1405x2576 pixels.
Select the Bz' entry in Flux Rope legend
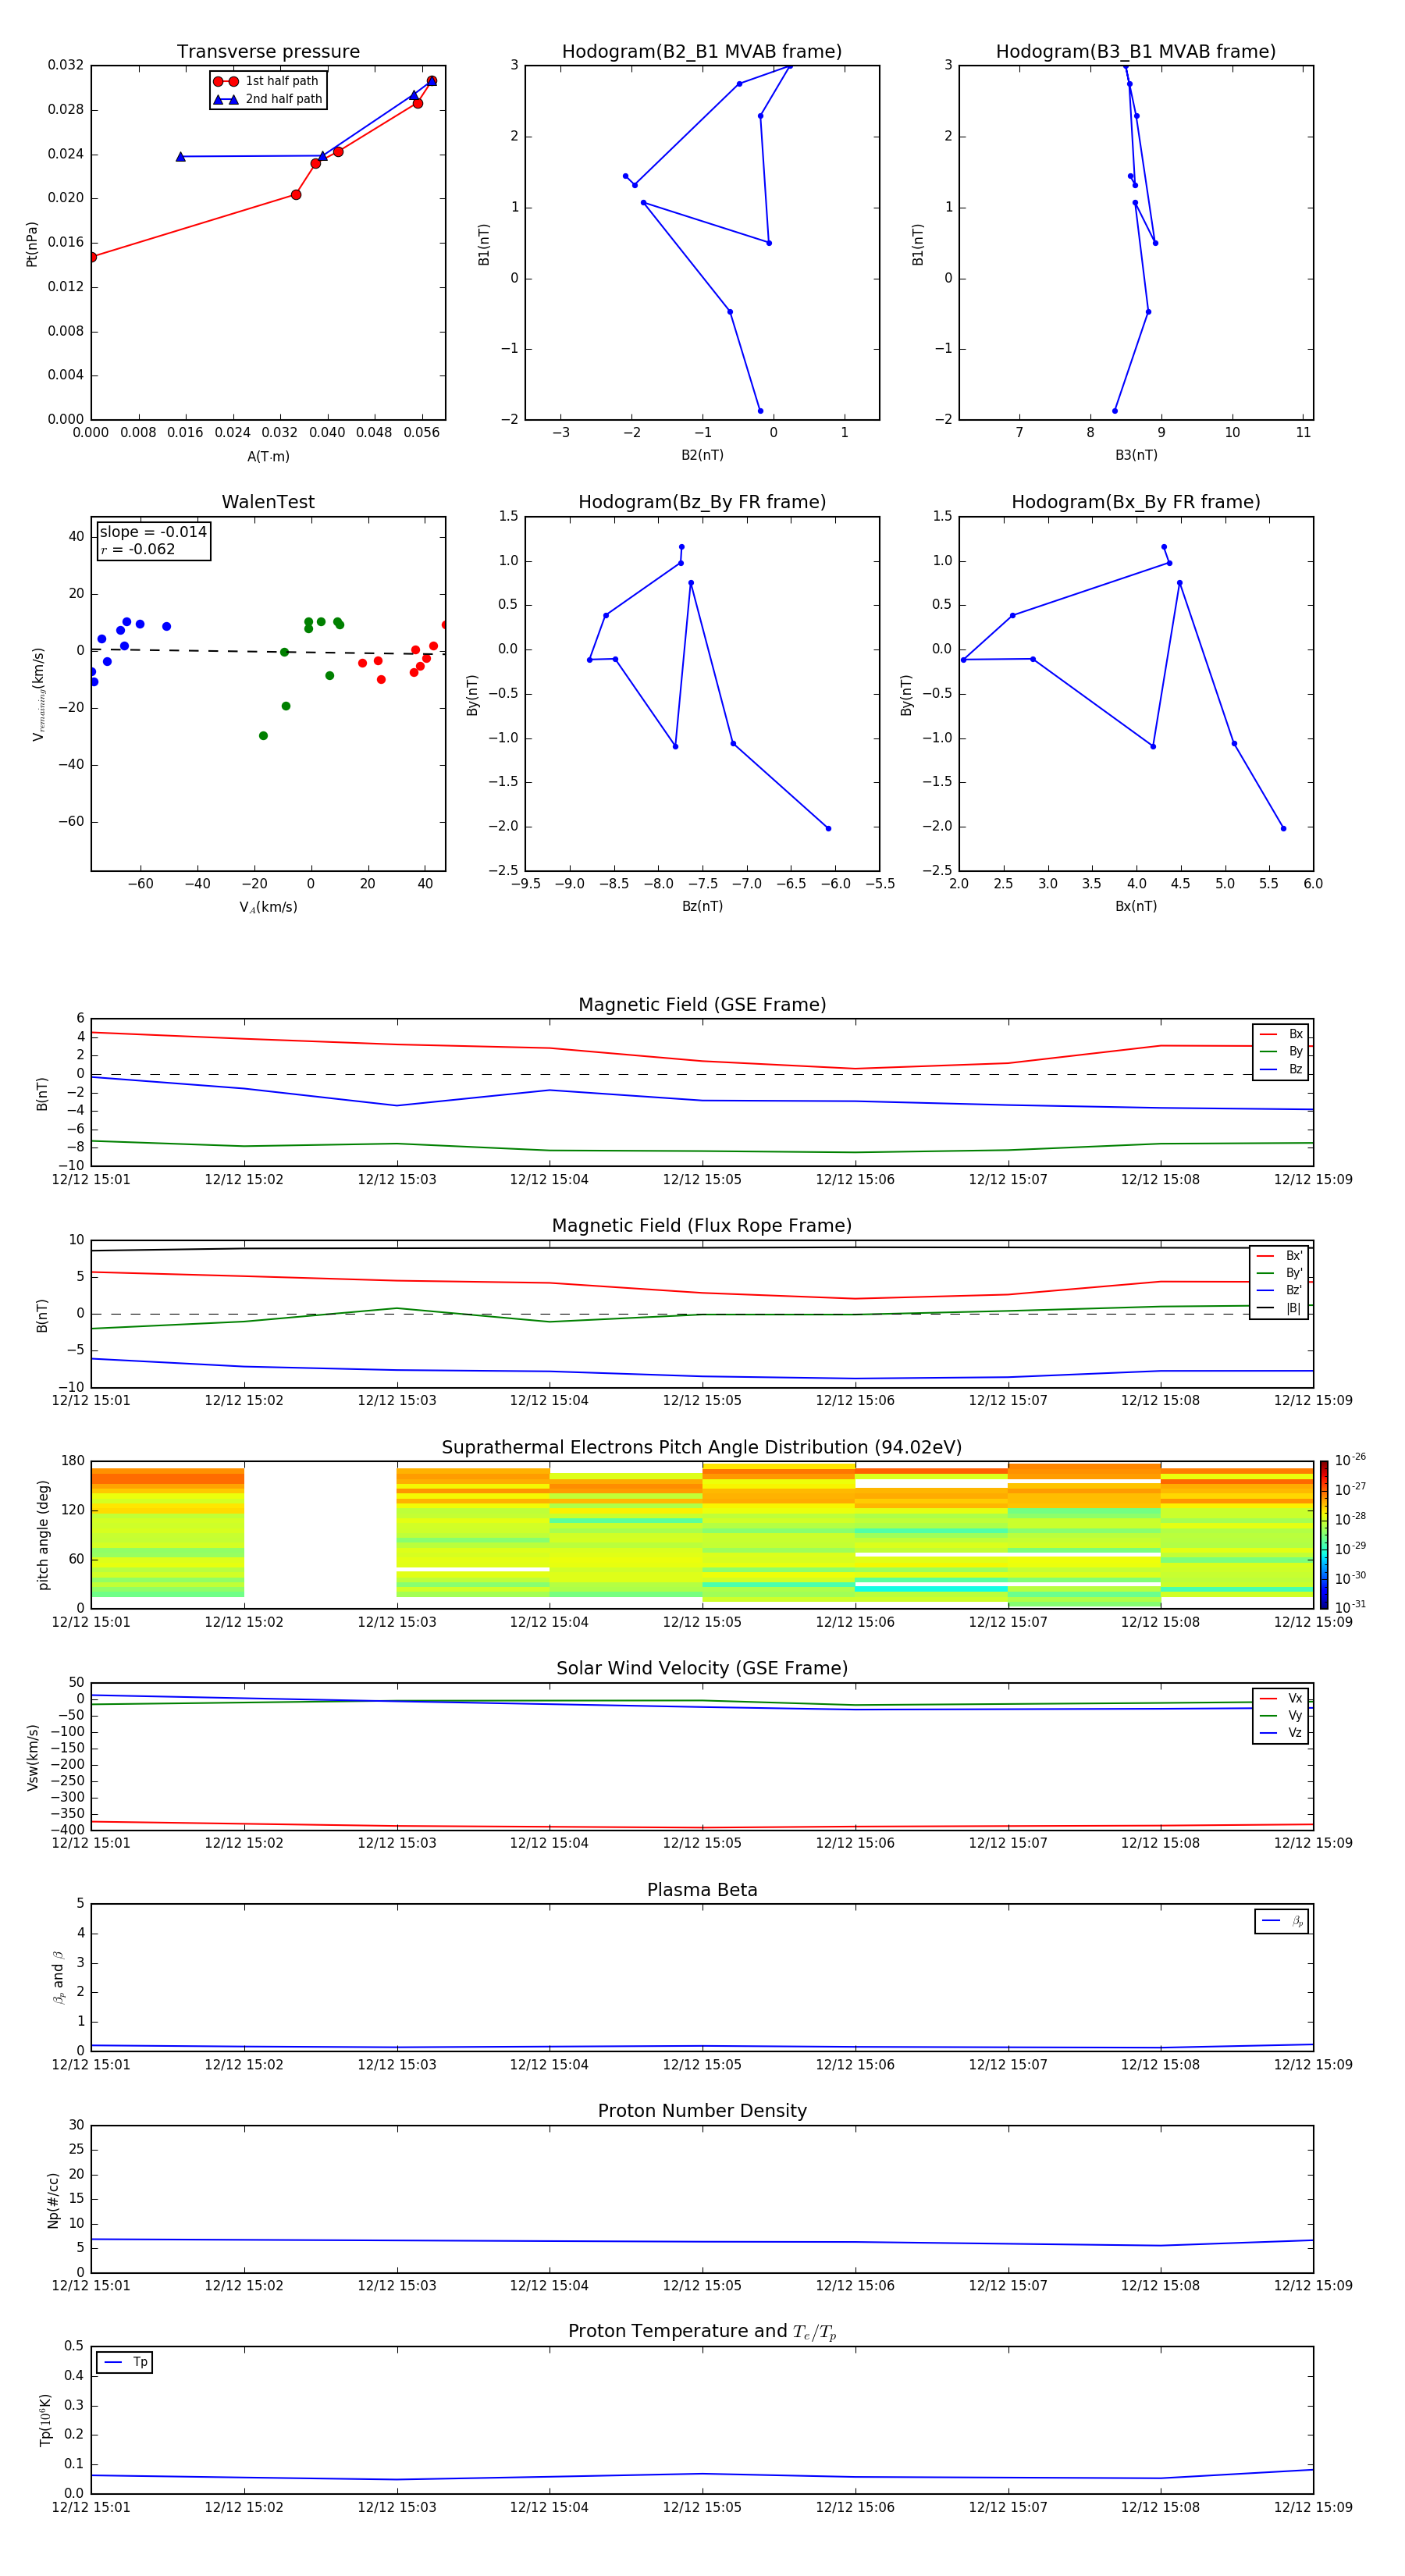[1279, 1290]
